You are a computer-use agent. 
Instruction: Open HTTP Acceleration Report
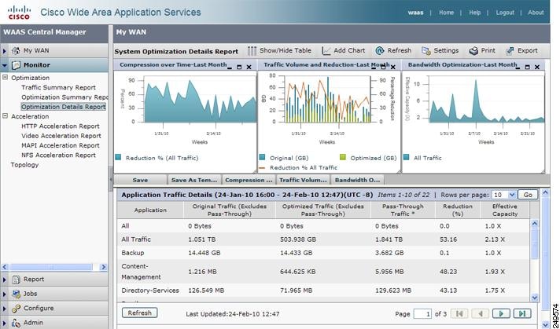61,126
